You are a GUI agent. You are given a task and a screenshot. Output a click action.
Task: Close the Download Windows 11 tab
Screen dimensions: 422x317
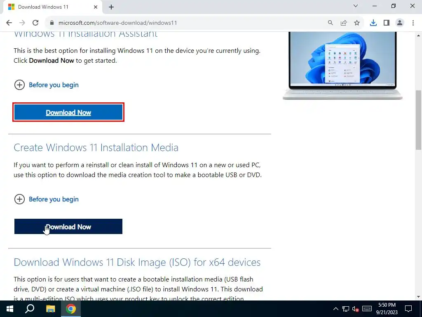(96, 7)
